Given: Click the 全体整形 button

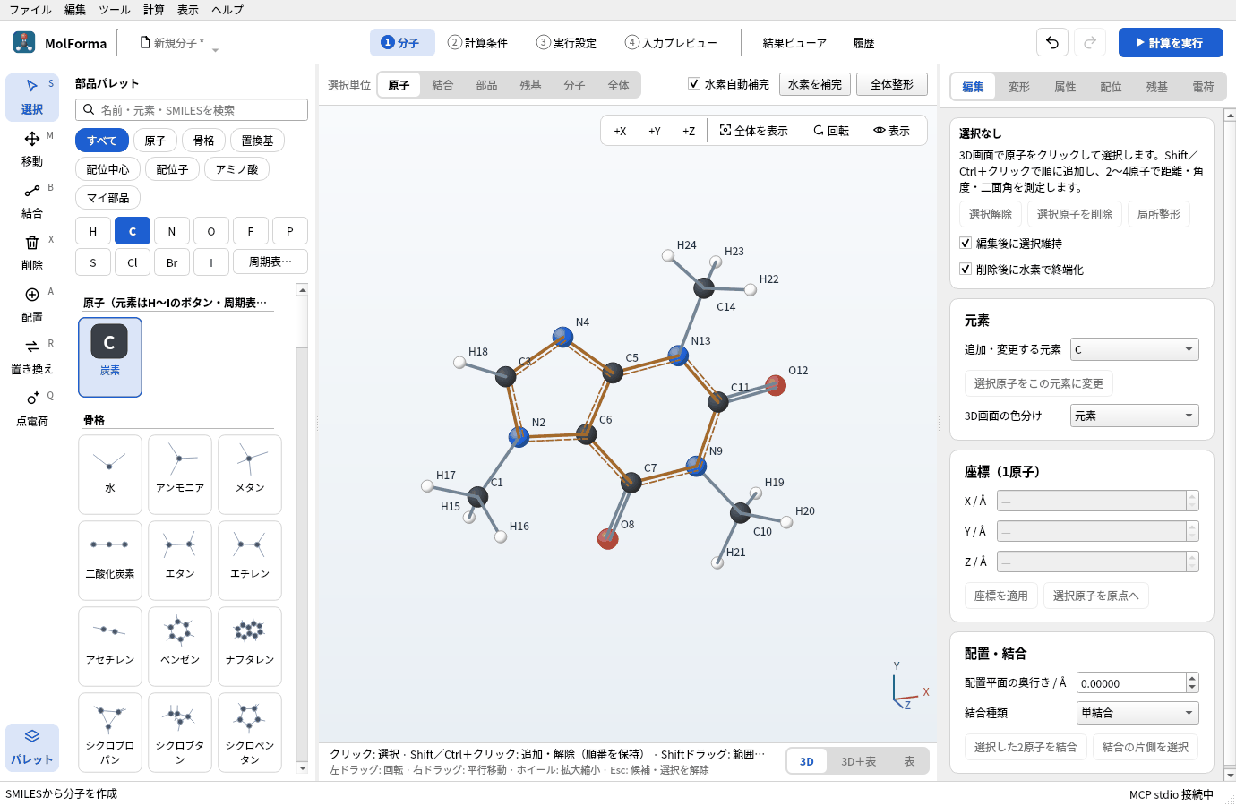Looking at the screenshot, I should pyautogui.click(x=892, y=84).
